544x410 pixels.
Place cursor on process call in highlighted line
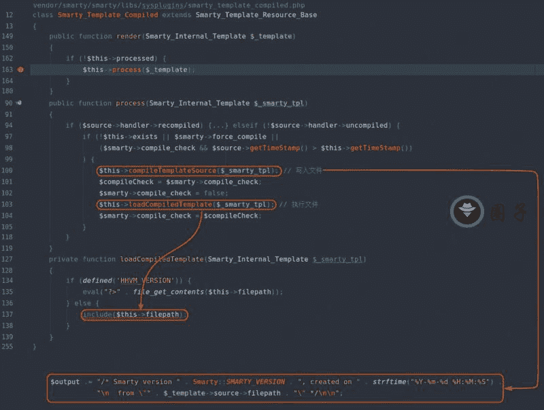point(126,69)
